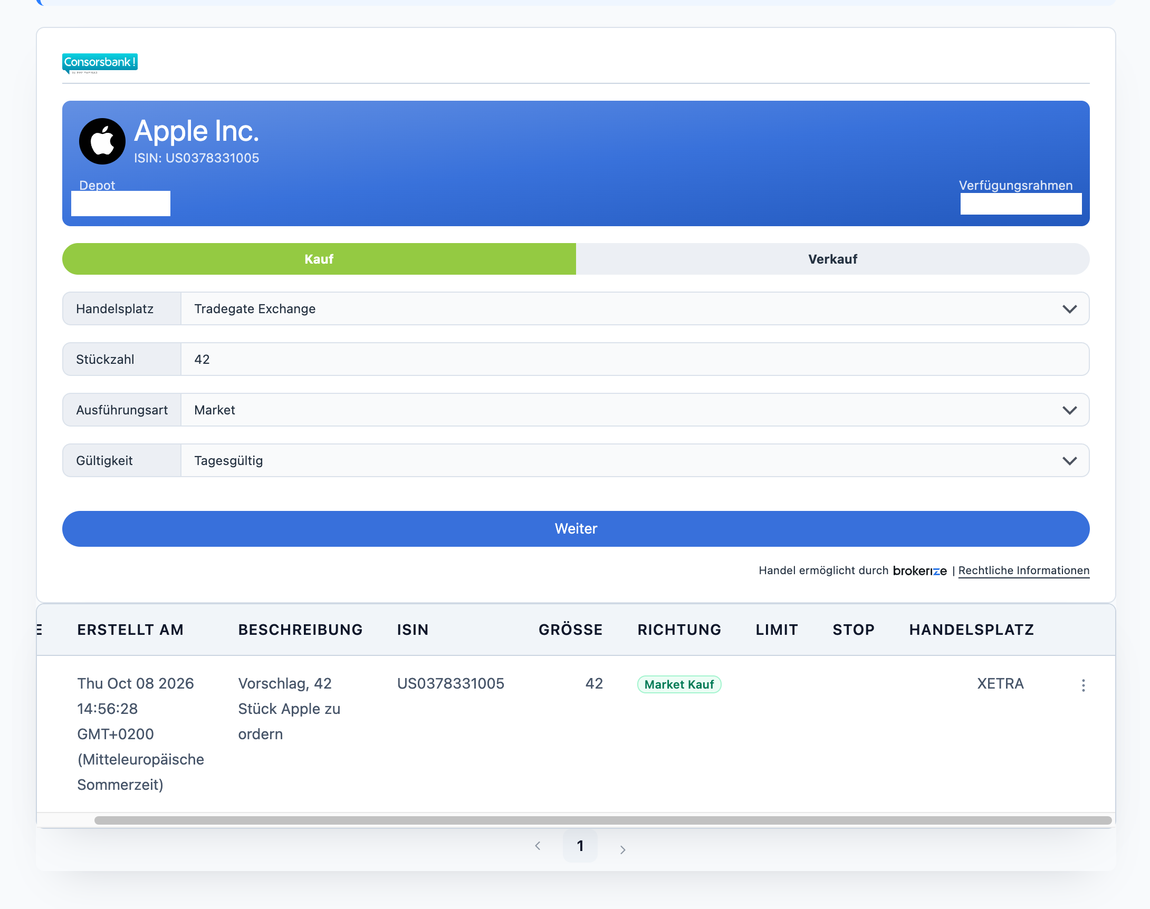The image size is (1150, 909).
Task: Click the STOP column header
Action: tap(854, 630)
